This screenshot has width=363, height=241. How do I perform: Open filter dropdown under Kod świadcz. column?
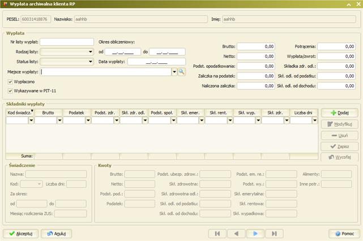pos(31,120)
